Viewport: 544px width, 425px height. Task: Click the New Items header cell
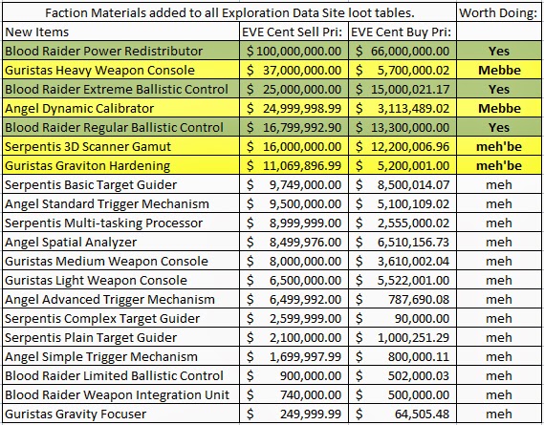120,32
